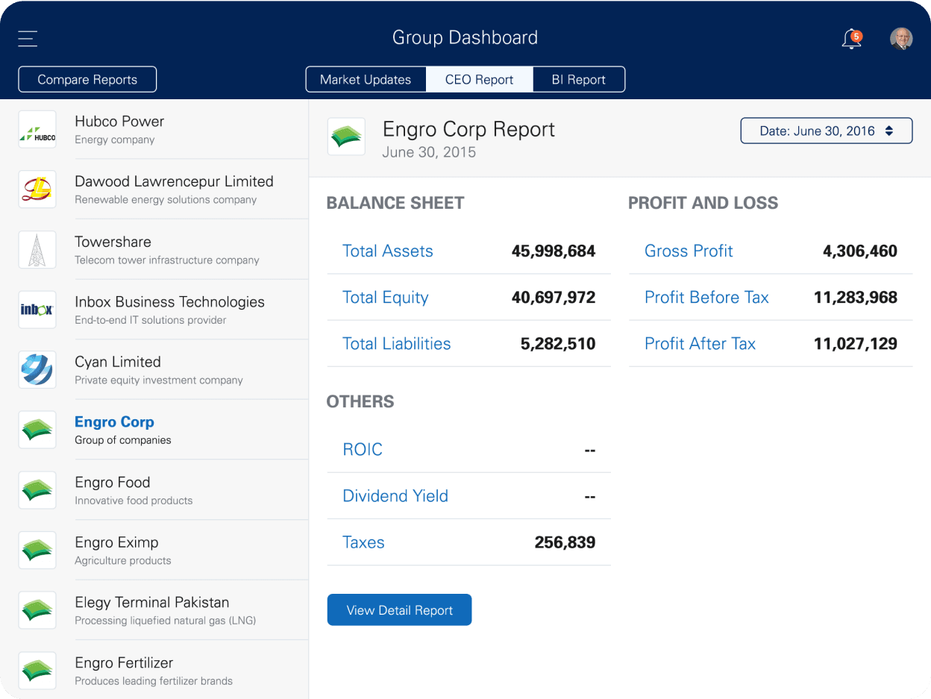Click the Towershare tower logo icon
Screen dimensions: 931x699
click(37, 250)
